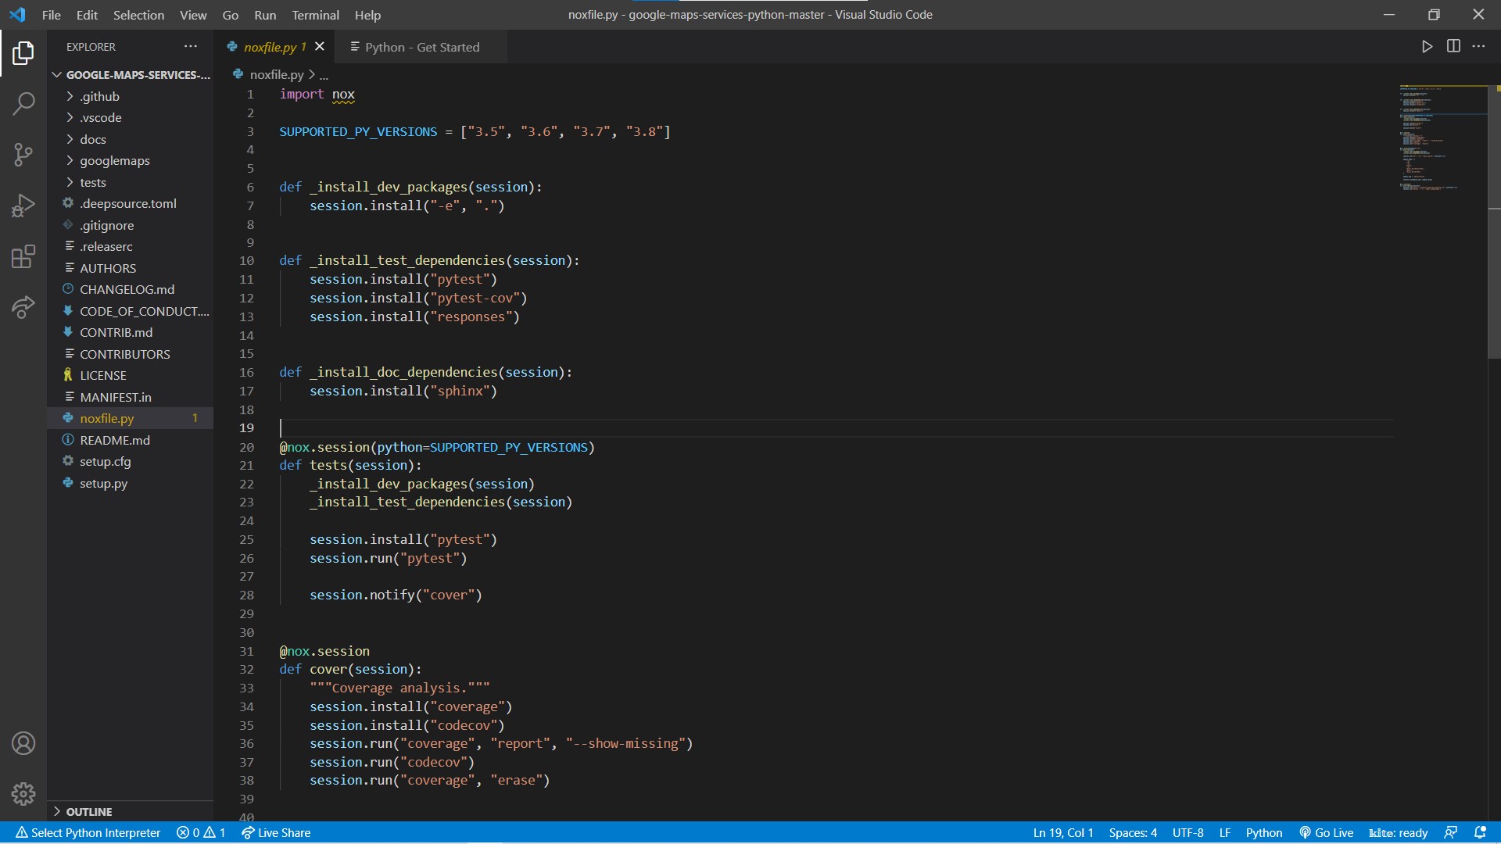Open notifications bell in status bar
Screen dimensions: 1501x844
point(1480,833)
